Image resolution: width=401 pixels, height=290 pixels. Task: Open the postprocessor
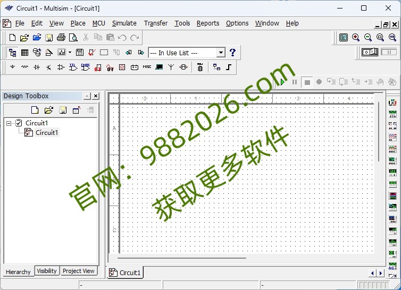click(x=80, y=53)
